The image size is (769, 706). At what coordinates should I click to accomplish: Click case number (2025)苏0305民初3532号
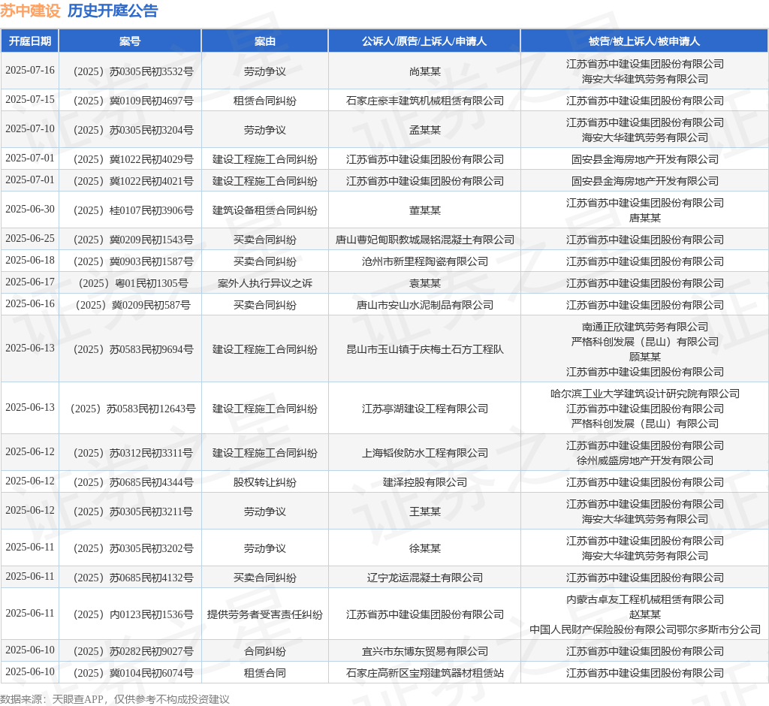133,71
